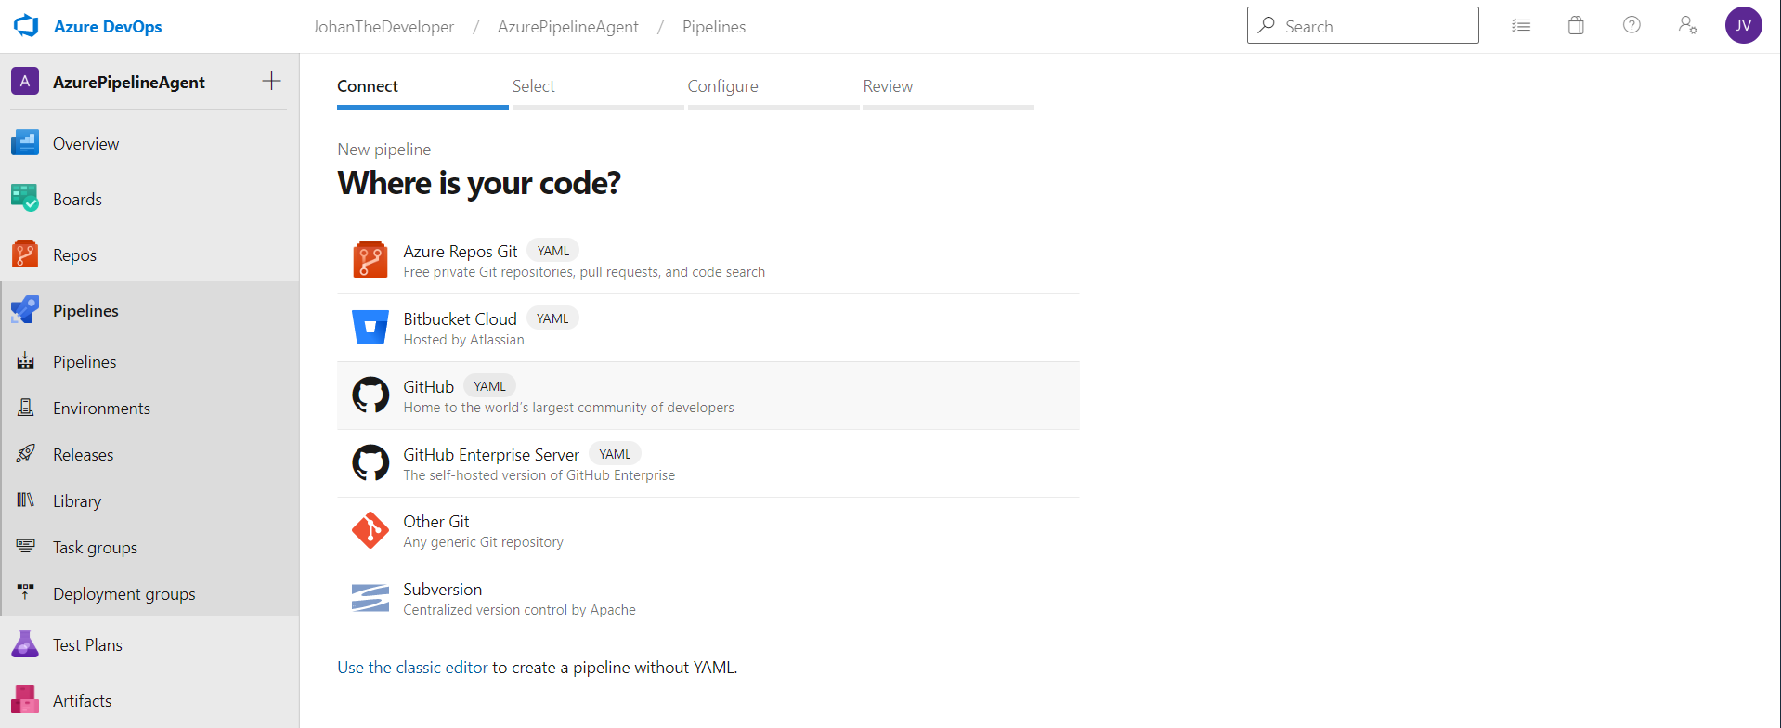
Task: Click the GitHub Enterprise Server octocat icon
Action: pos(370,462)
